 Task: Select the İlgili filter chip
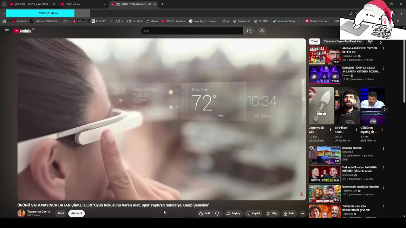click(x=370, y=41)
